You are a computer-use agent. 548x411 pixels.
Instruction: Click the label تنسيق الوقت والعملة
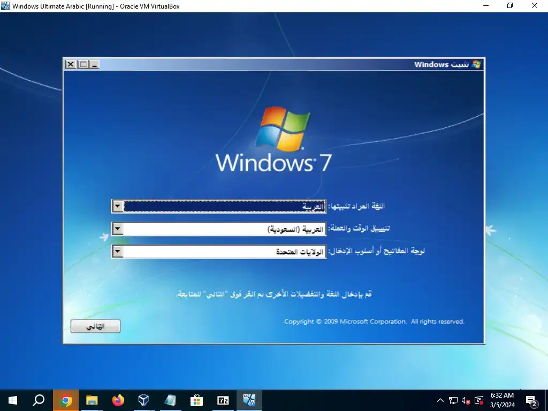(359, 229)
